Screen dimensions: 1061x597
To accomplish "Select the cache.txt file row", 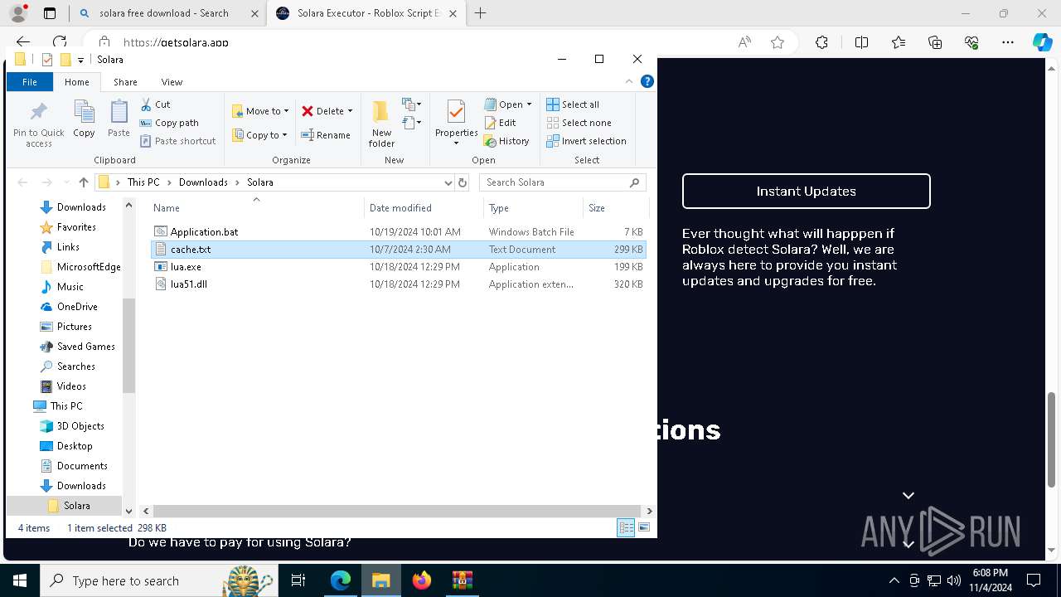I will point(398,250).
